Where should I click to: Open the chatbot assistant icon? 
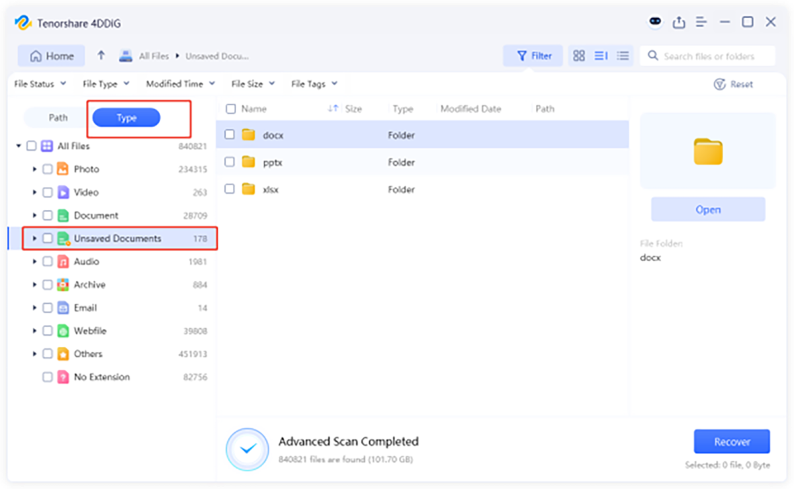point(654,22)
